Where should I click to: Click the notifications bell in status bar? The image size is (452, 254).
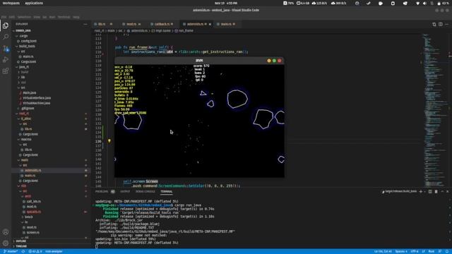pyautogui.click(x=447, y=251)
